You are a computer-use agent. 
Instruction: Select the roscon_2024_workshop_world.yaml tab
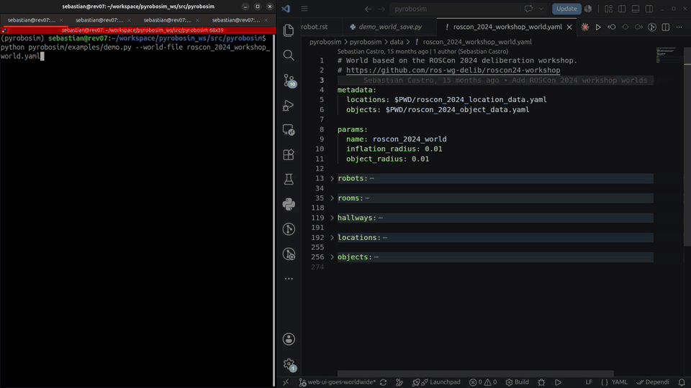pos(507,27)
